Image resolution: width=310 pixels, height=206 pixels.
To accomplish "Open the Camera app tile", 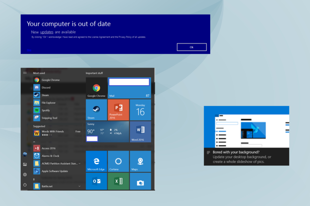I will coord(140,181).
